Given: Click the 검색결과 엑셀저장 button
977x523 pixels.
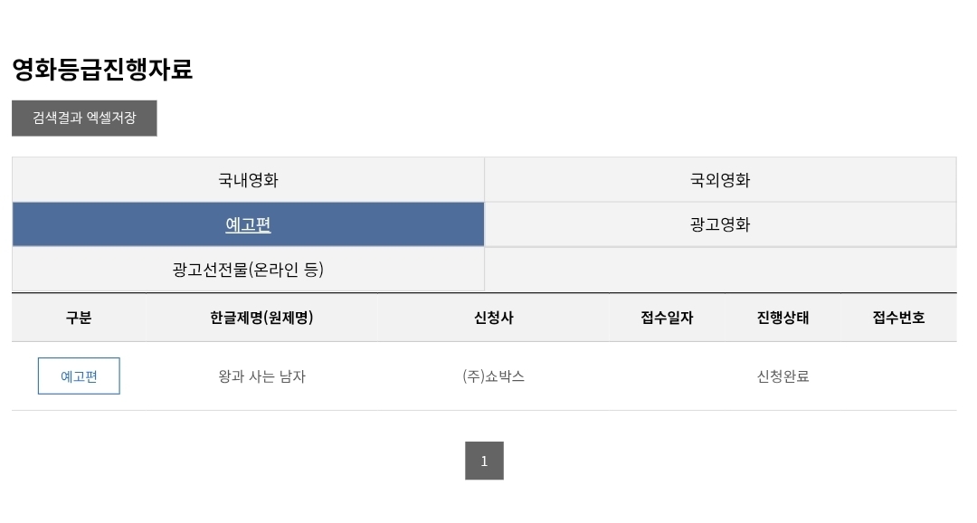Looking at the screenshot, I should coord(84,119).
